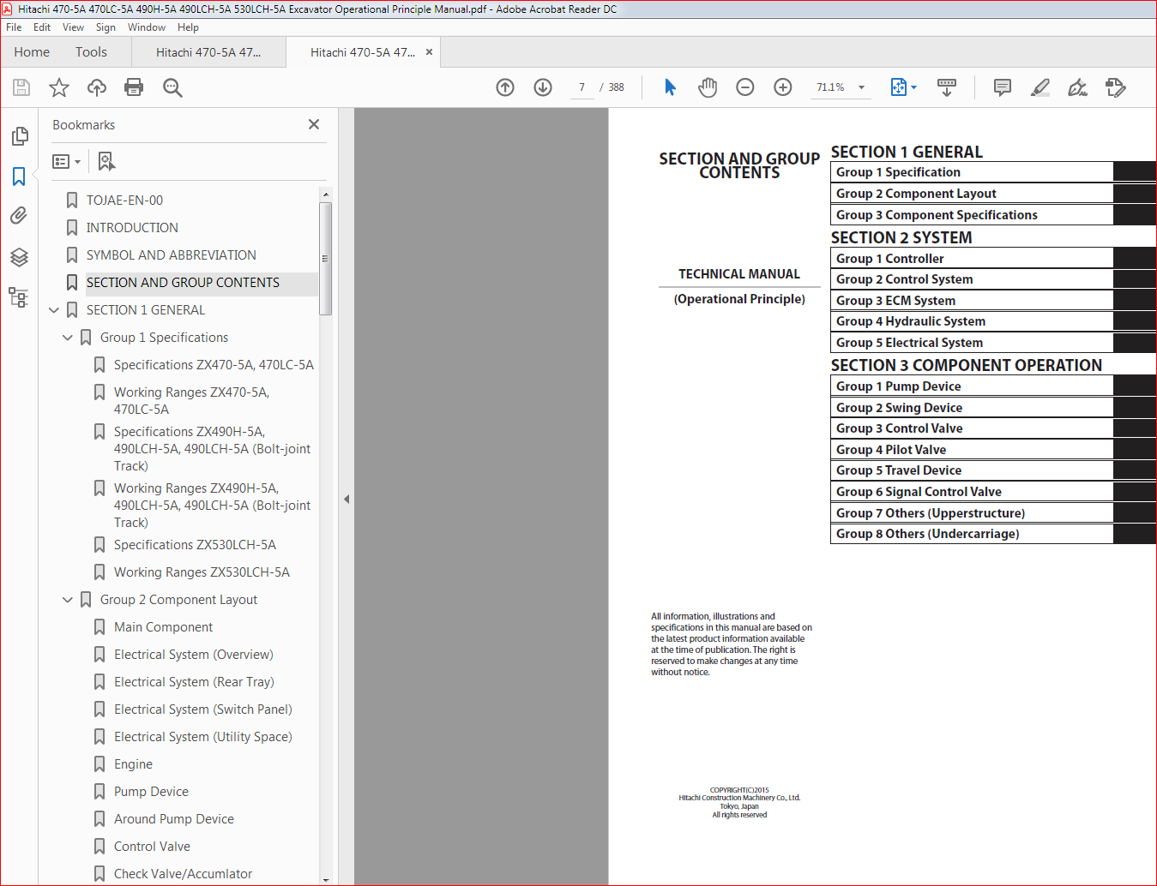Open the Model Tree panel
Image resolution: width=1157 pixels, height=886 pixels.
[x=19, y=297]
